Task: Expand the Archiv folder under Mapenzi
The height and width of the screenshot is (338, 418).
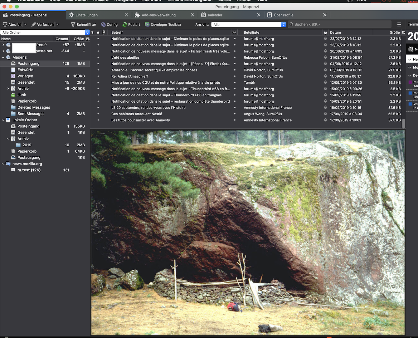Action: pyautogui.click(x=8, y=89)
